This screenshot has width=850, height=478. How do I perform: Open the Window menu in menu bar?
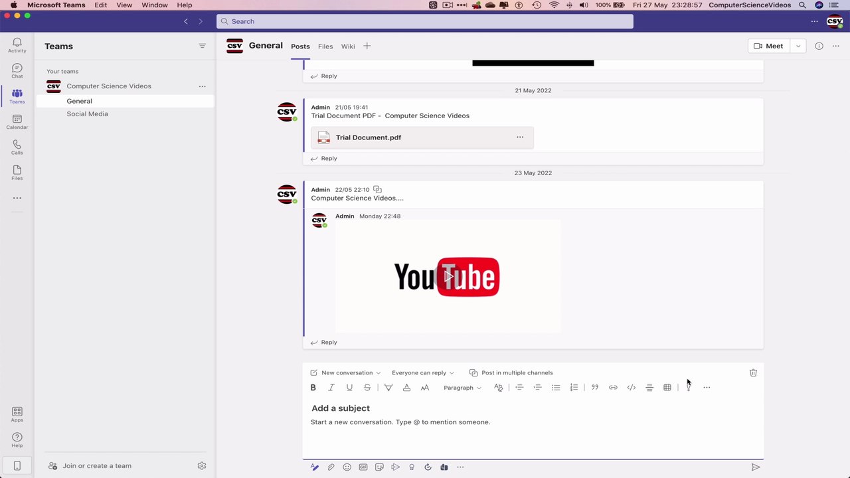pyautogui.click(x=155, y=5)
